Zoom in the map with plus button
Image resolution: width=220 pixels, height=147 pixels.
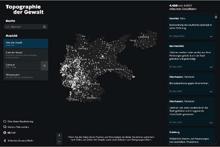tap(59, 135)
